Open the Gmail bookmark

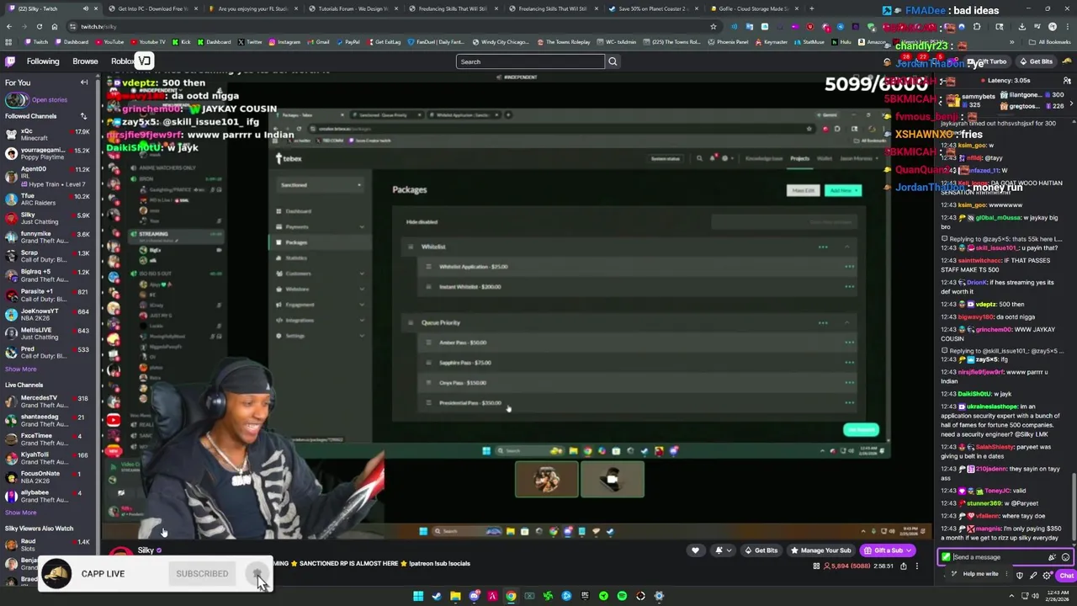[x=319, y=41]
